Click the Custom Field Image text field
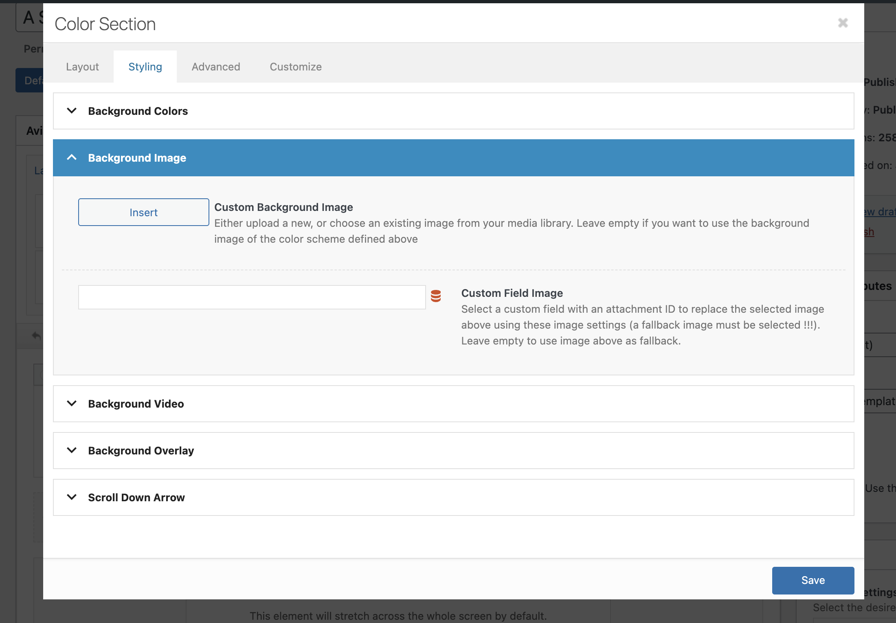 coord(252,297)
